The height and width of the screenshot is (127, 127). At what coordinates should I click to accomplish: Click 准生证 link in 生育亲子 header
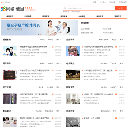pos(114,40)
